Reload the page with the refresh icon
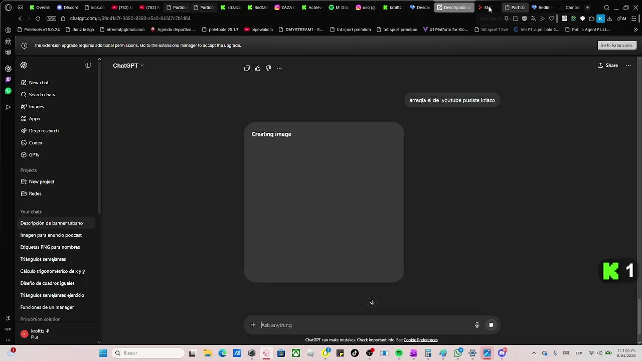Viewport: 642px width, 361px height. (38, 19)
